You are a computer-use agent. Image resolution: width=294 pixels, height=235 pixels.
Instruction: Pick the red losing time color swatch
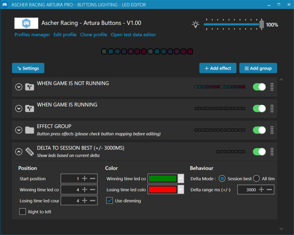tap(163, 190)
